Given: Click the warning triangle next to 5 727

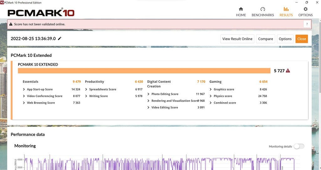Looking at the screenshot, I should tap(288, 71).
